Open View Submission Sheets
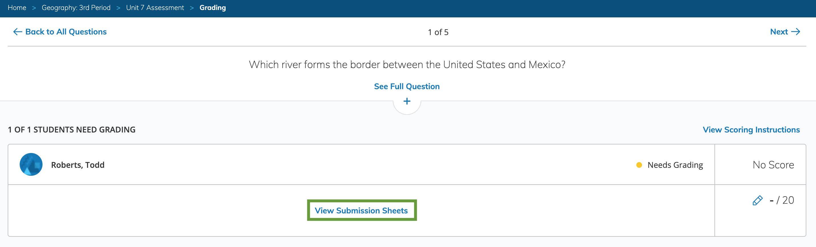Image resolution: width=816 pixels, height=247 pixels. 361,210
